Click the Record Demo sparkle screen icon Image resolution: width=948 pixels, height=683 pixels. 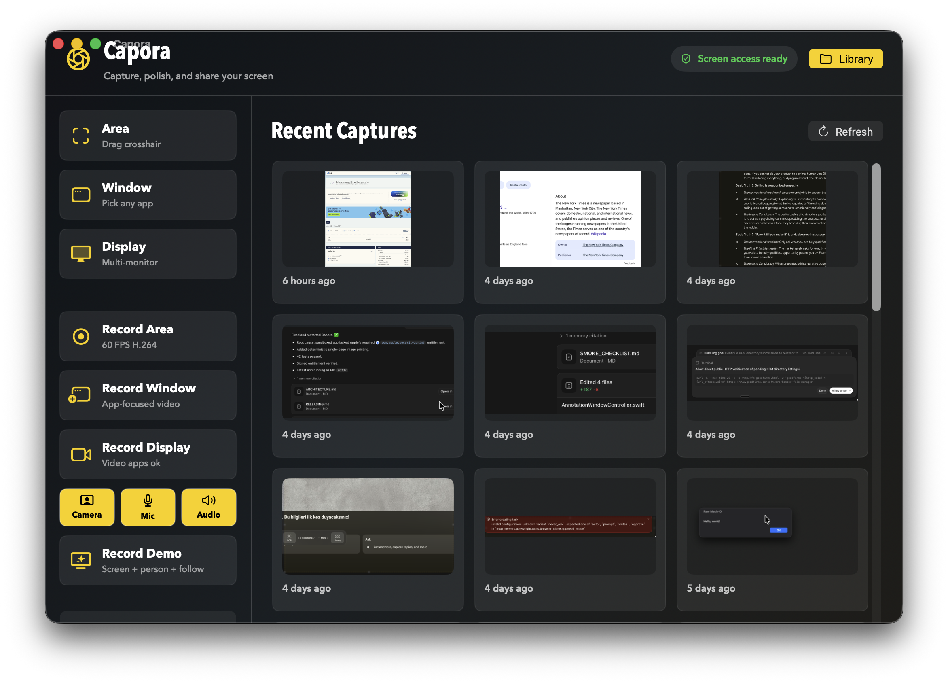point(80,561)
